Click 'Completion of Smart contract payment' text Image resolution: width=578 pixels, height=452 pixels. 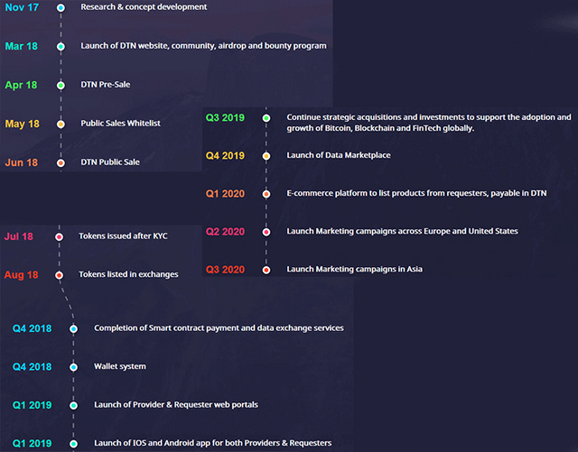point(219,328)
